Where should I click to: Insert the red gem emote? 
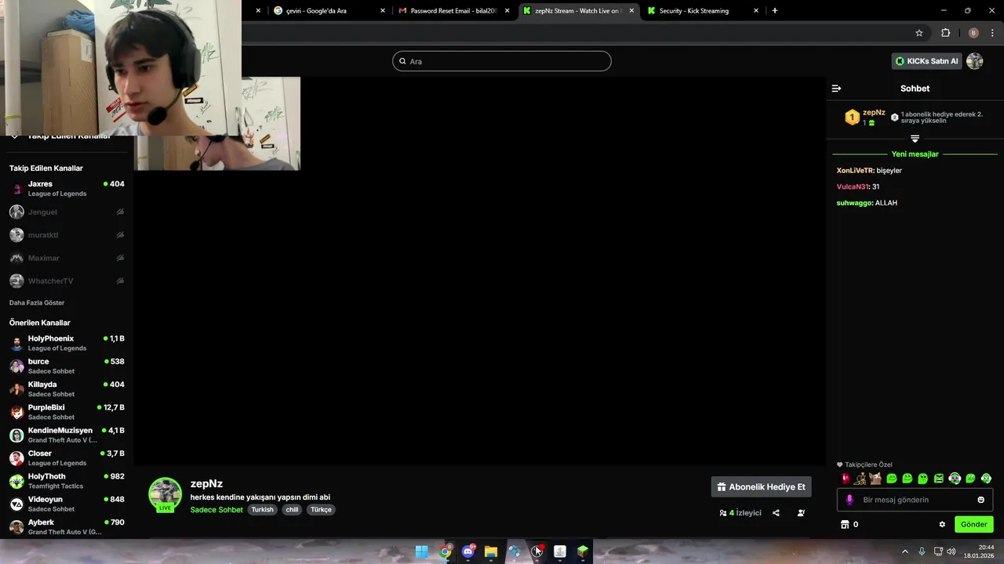tap(845, 479)
